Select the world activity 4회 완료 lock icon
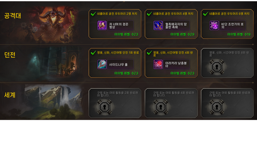 pyautogui.click(x=161, y=107)
